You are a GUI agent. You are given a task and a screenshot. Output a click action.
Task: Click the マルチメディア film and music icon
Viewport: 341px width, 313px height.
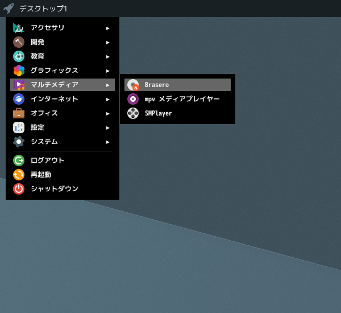pos(19,85)
